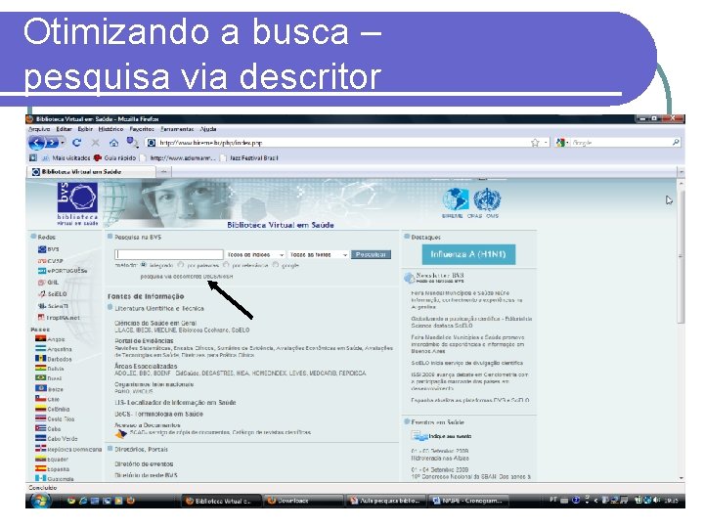Image resolution: width=704 pixels, height=528 pixels.
Task: Open the Todas as fontes dropdown
Action: click(319, 254)
